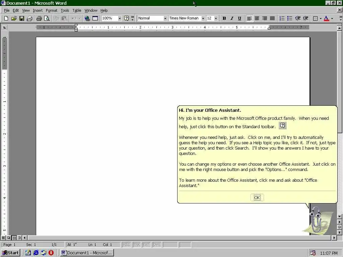Switch to Web Layout view button
The width and height of the screenshot is (343, 257).
coord(9,238)
